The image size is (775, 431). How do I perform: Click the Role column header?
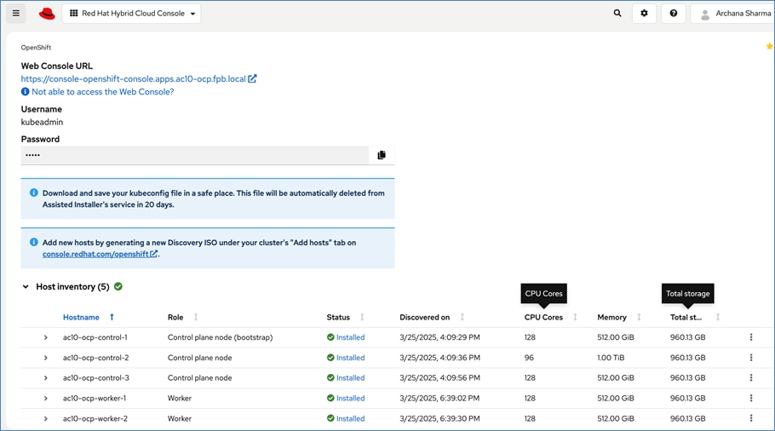[x=175, y=318]
